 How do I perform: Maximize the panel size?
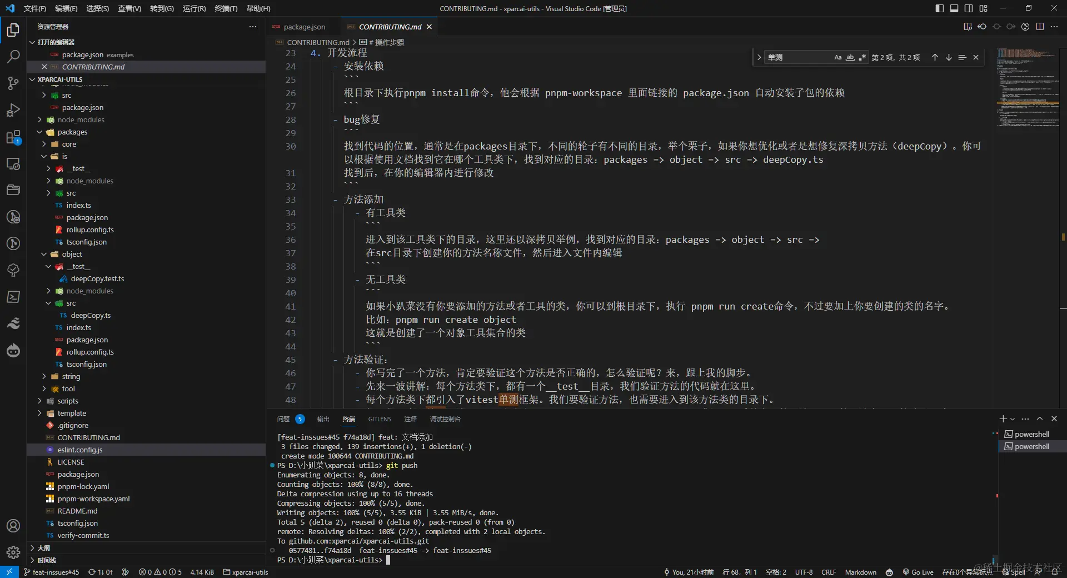[1040, 418]
